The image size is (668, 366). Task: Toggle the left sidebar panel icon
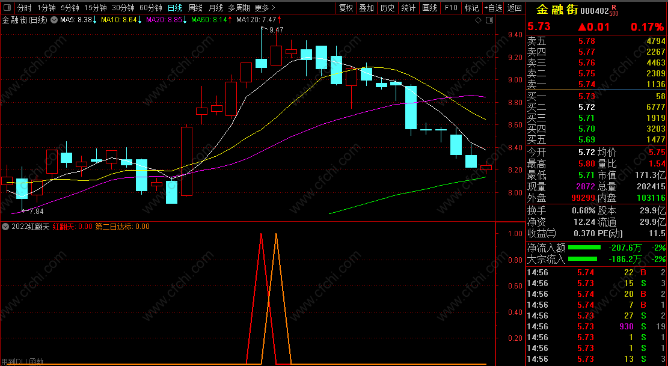tap(8, 8)
